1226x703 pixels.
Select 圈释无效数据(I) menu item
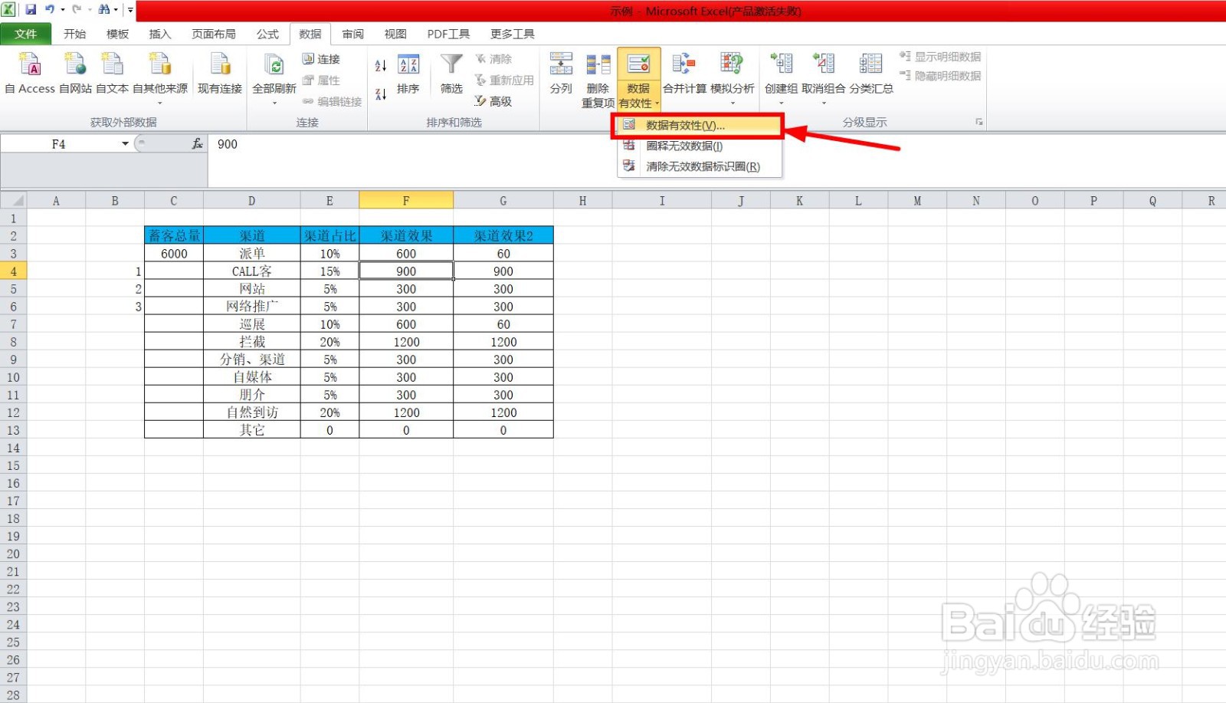[700, 146]
